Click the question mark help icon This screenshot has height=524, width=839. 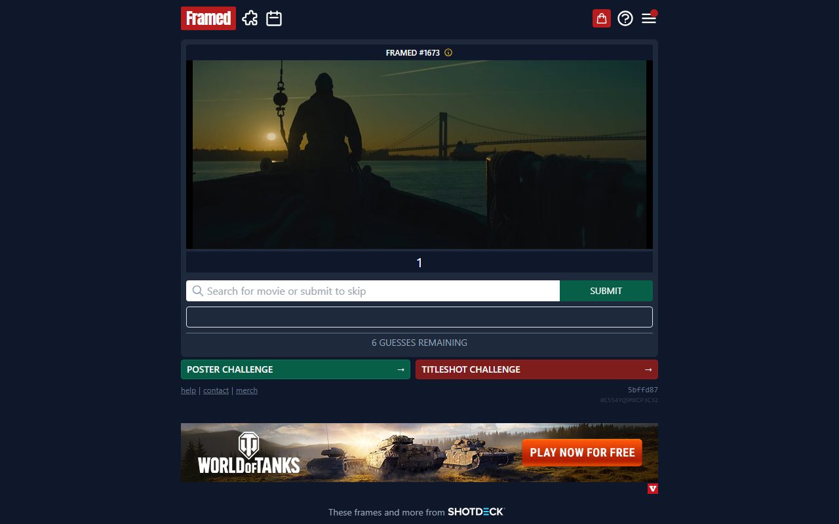[x=625, y=18]
